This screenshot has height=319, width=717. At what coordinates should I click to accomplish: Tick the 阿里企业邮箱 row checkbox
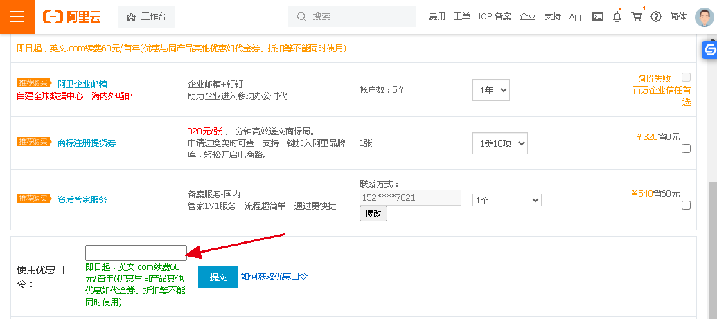click(x=686, y=77)
